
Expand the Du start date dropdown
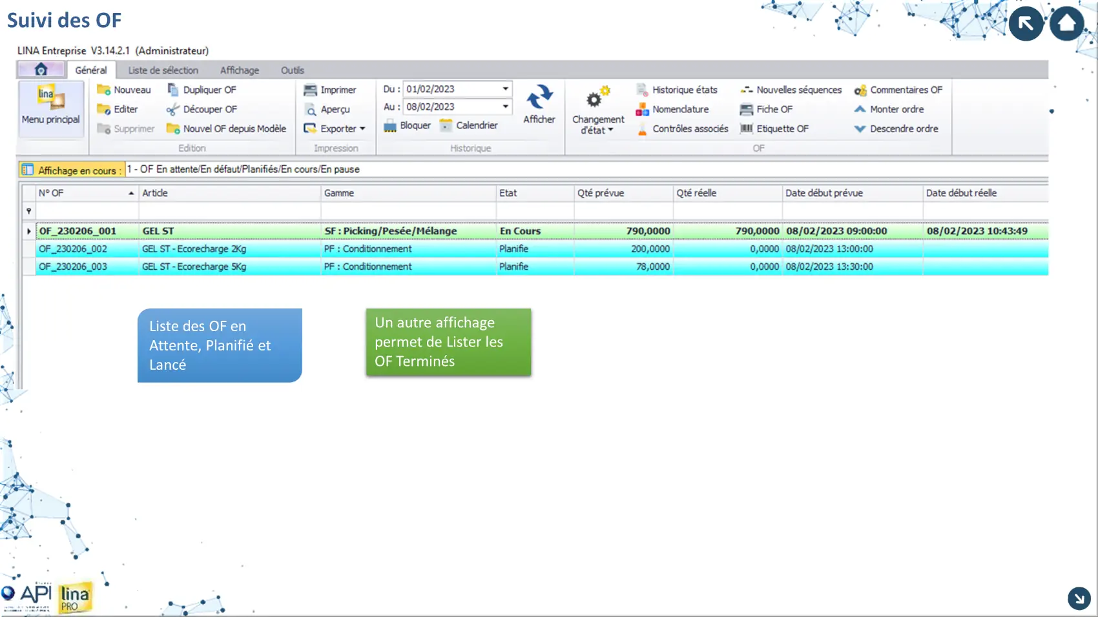click(x=505, y=89)
